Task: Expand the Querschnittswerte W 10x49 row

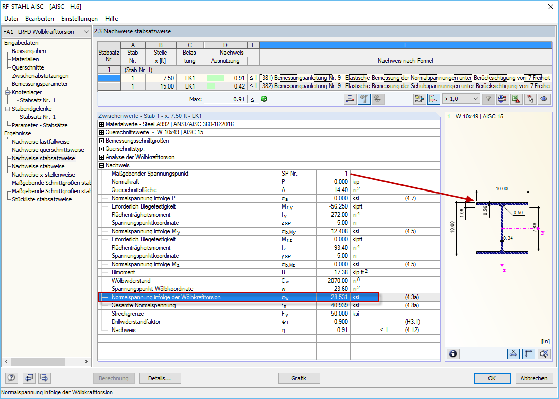Action: (101, 133)
